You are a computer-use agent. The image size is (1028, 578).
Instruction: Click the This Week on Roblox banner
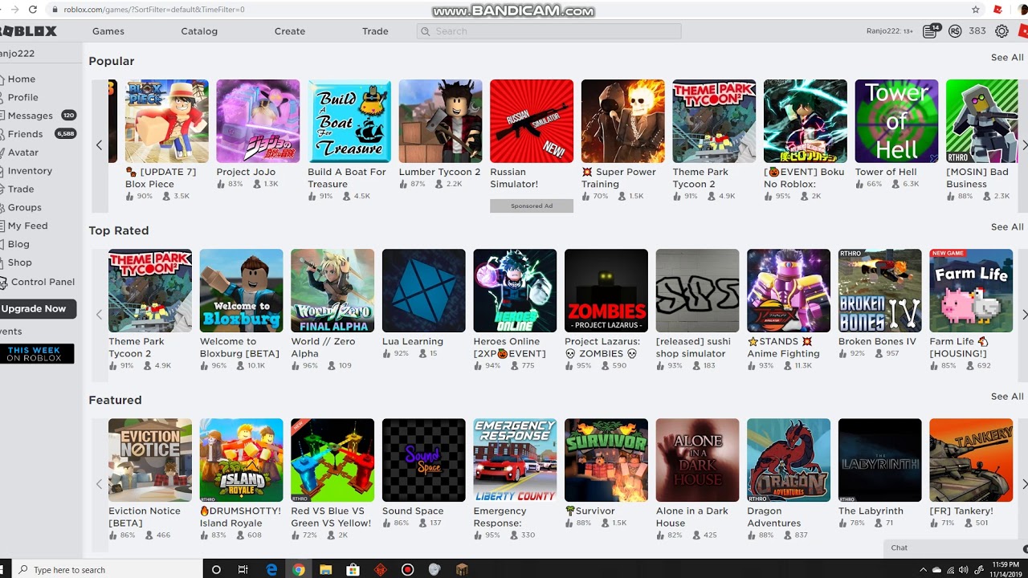click(x=37, y=353)
